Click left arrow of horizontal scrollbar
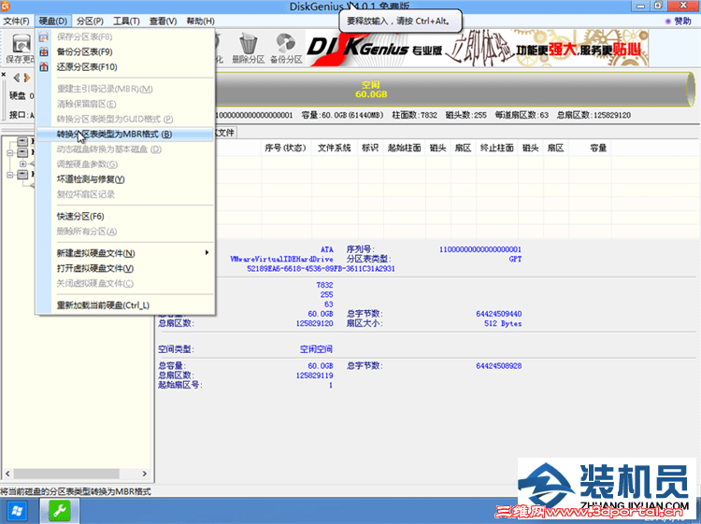The width and height of the screenshot is (701, 524). click(x=7, y=474)
